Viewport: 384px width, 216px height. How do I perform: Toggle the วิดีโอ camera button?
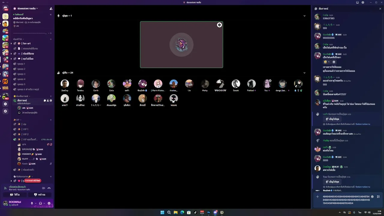point(15,195)
